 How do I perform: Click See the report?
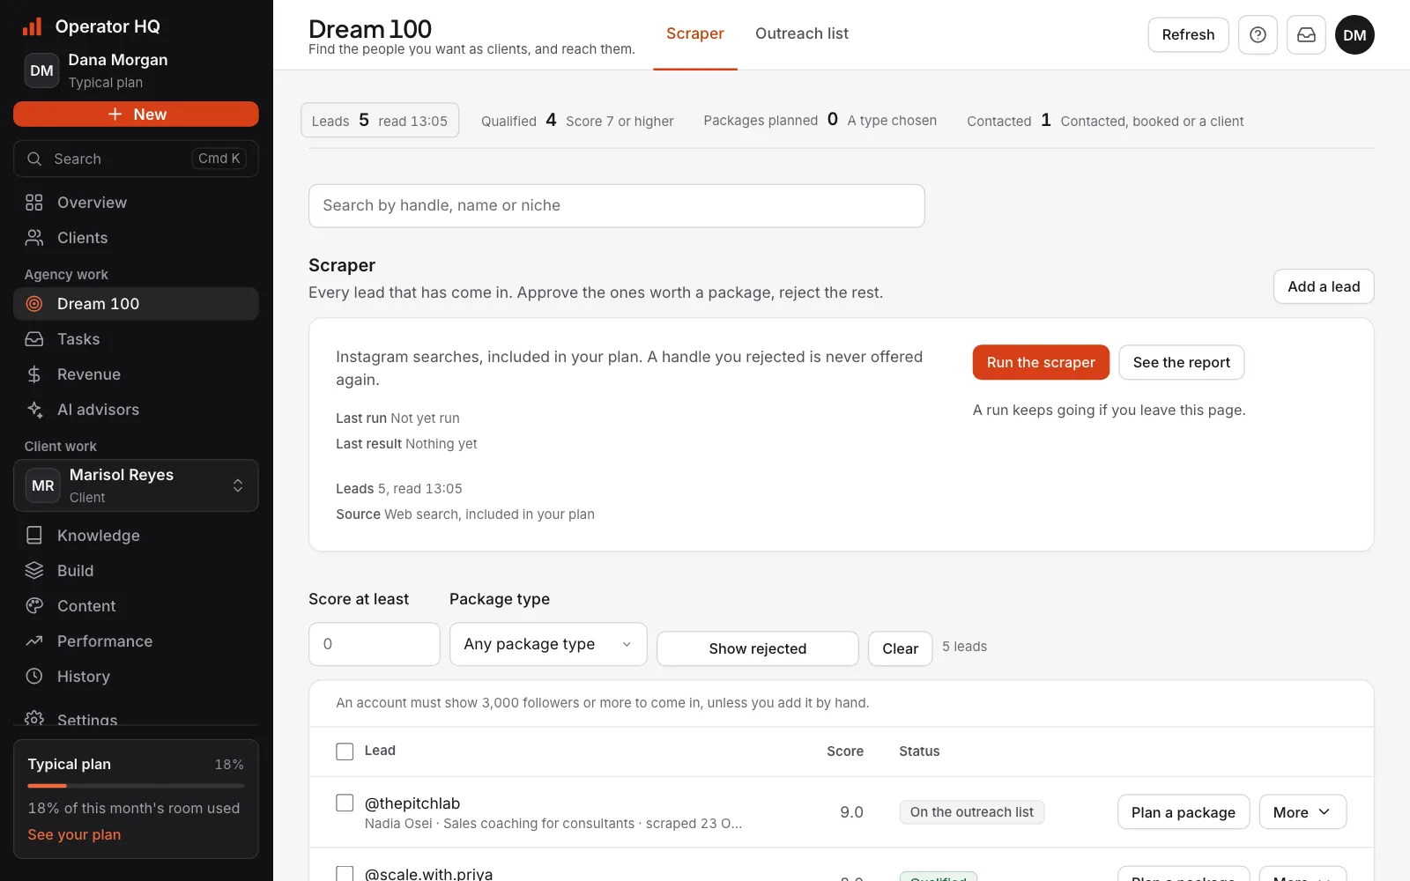(x=1181, y=362)
